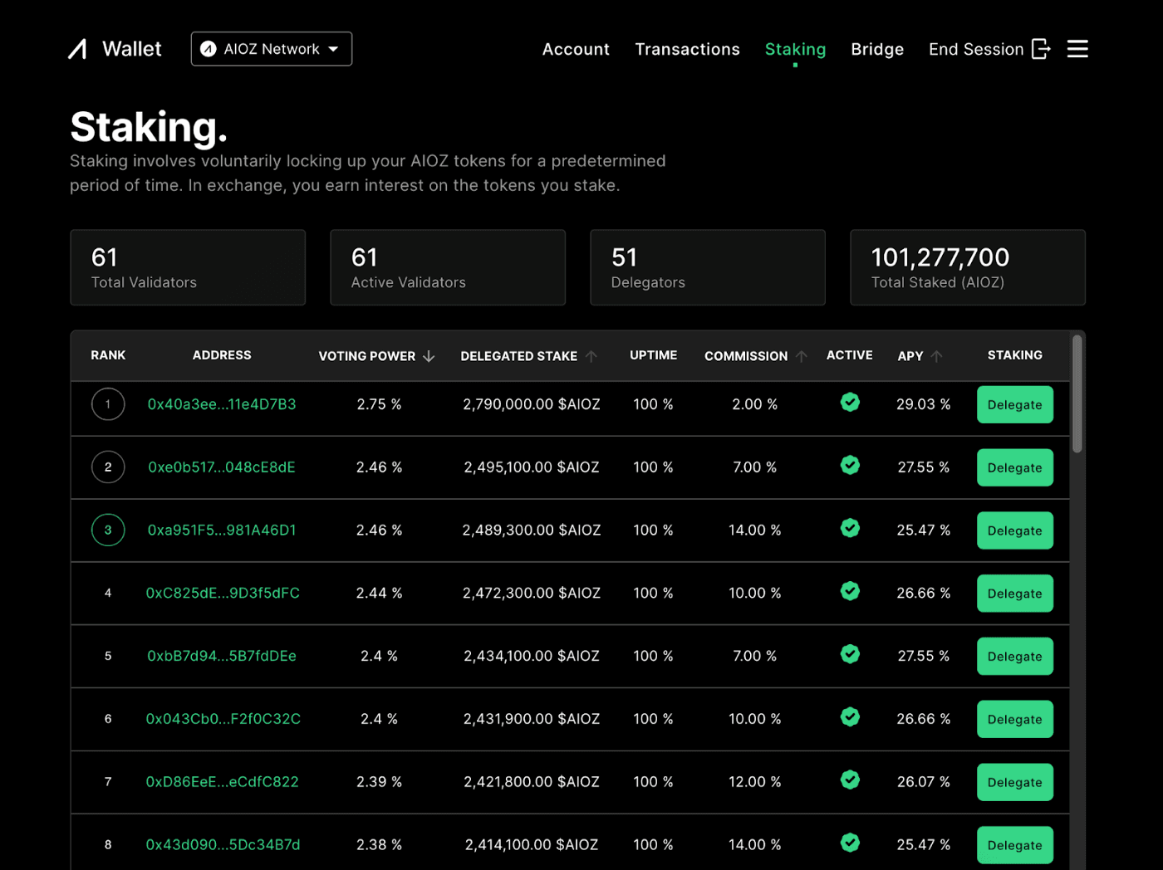Image resolution: width=1163 pixels, height=870 pixels.
Task: Delegate to validator 0x43d090...5Dc34B7d
Action: pyautogui.click(x=1015, y=845)
